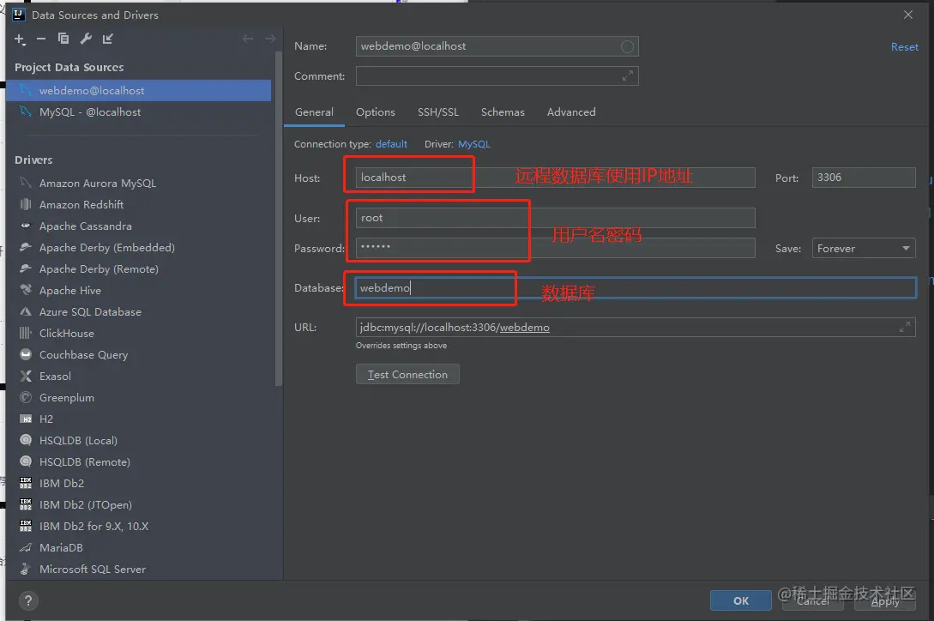Select MySQL - @localhost data source
934x621 pixels.
click(138, 112)
